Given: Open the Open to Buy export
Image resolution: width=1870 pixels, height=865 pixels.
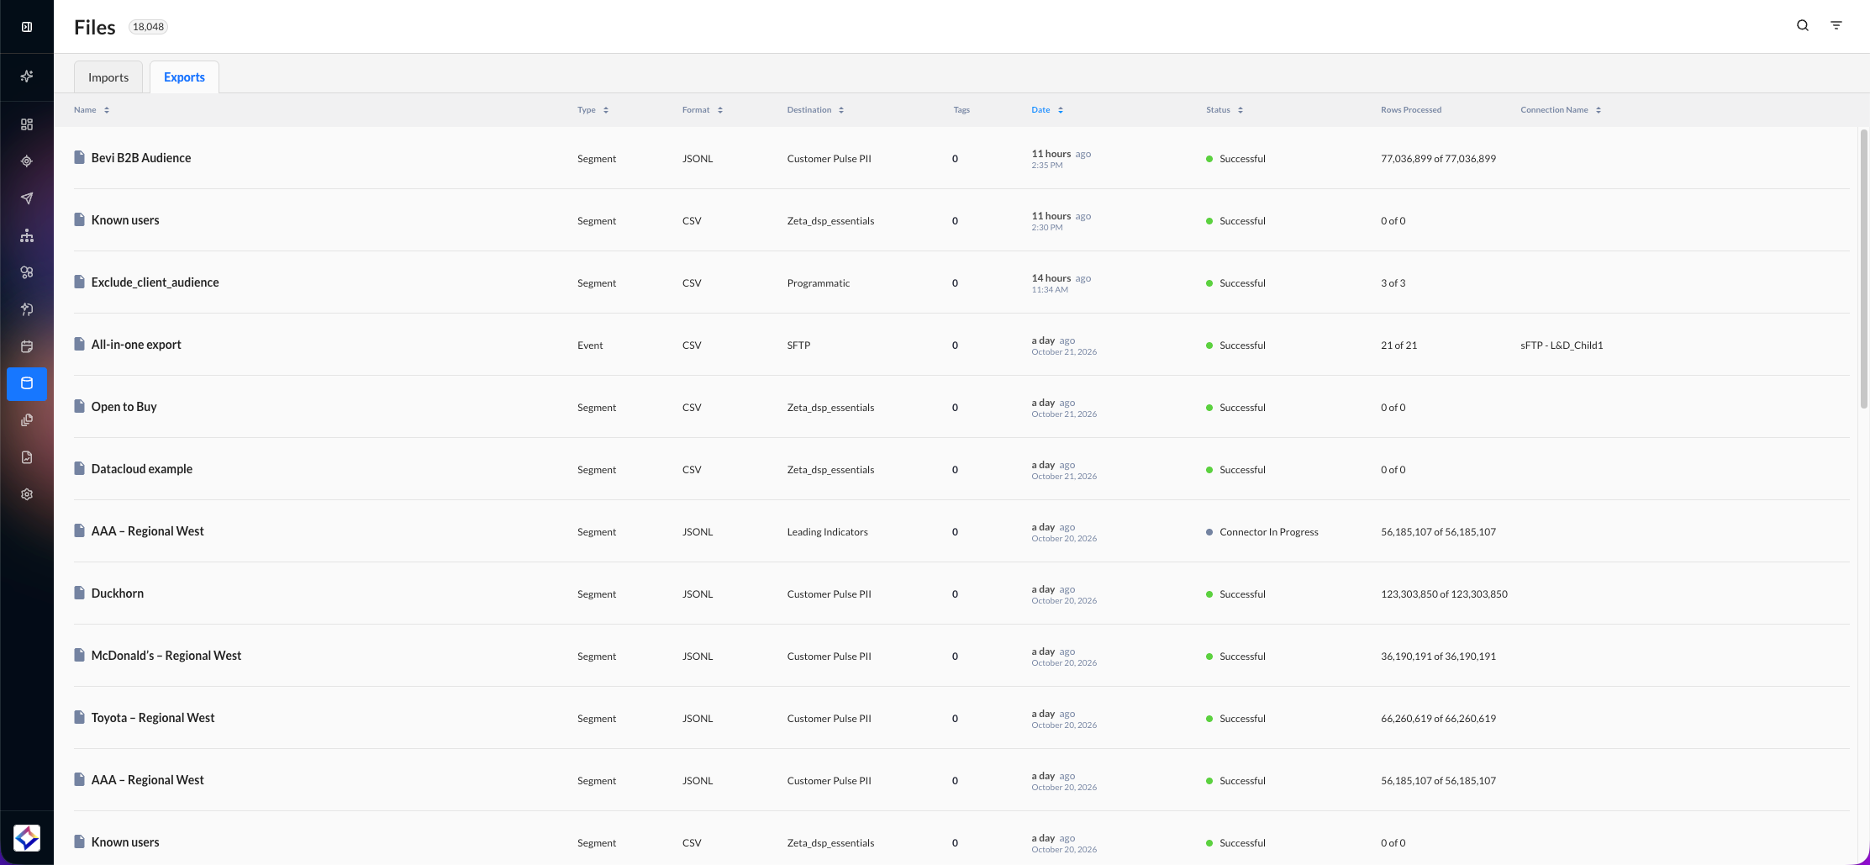Looking at the screenshot, I should click(124, 407).
